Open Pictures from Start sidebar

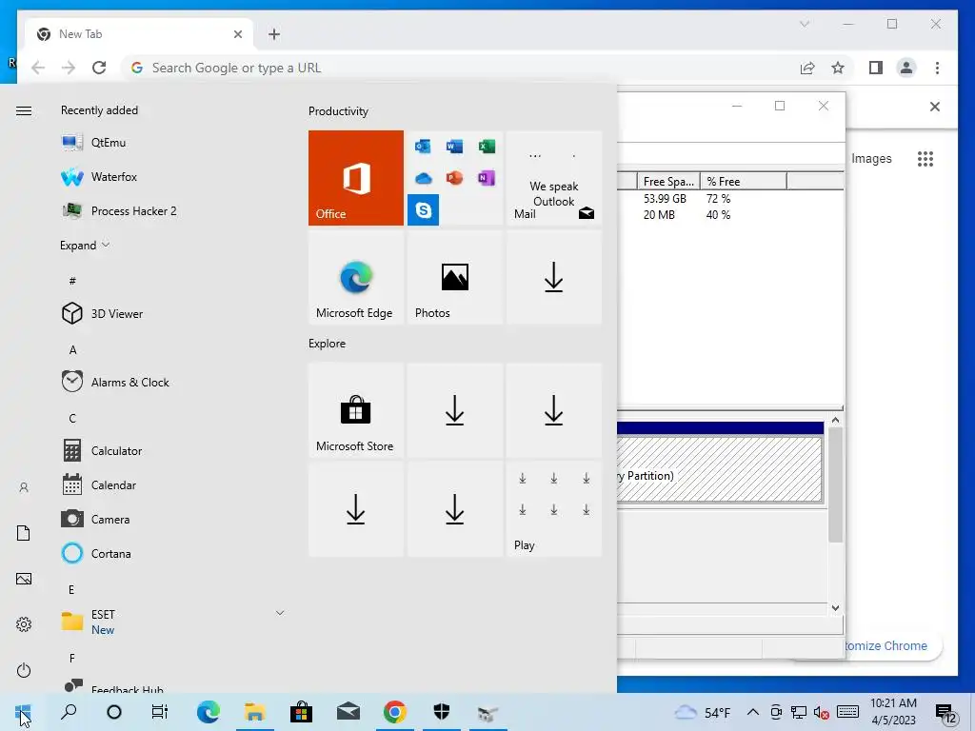click(x=24, y=580)
